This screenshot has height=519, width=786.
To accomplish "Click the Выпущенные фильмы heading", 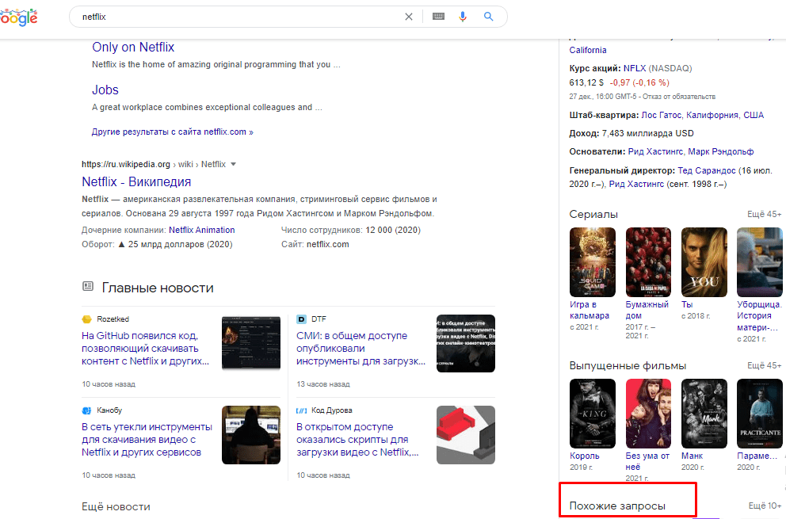I will pos(628,365).
